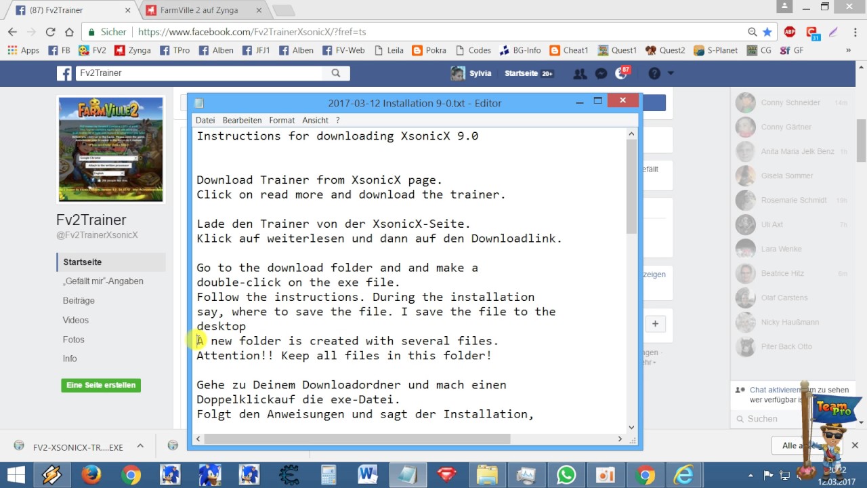
Task: Open the Ansicht menu in Editor
Action: pyautogui.click(x=315, y=120)
